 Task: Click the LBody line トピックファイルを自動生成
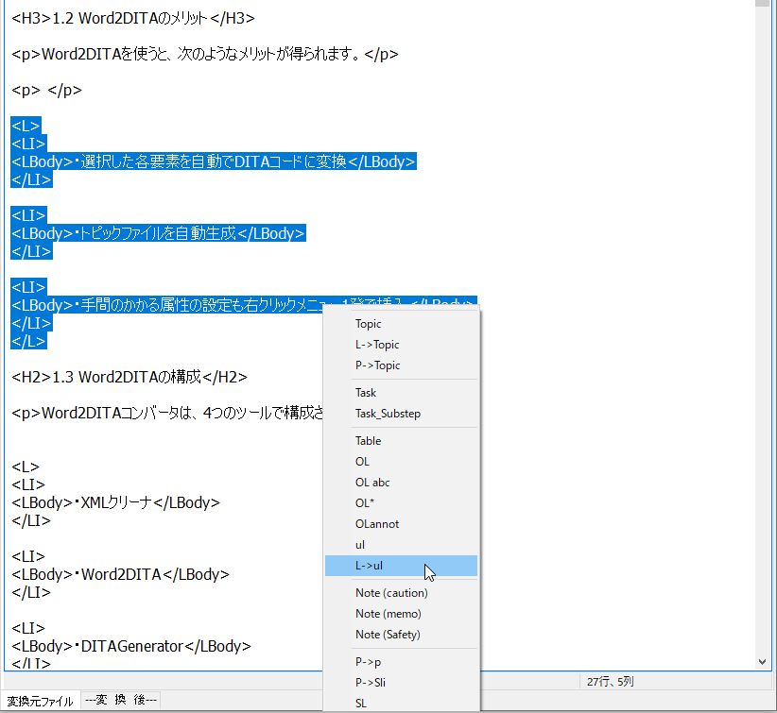158,233
